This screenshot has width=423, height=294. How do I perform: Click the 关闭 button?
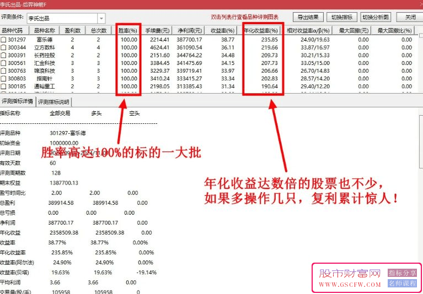point(410,17)
